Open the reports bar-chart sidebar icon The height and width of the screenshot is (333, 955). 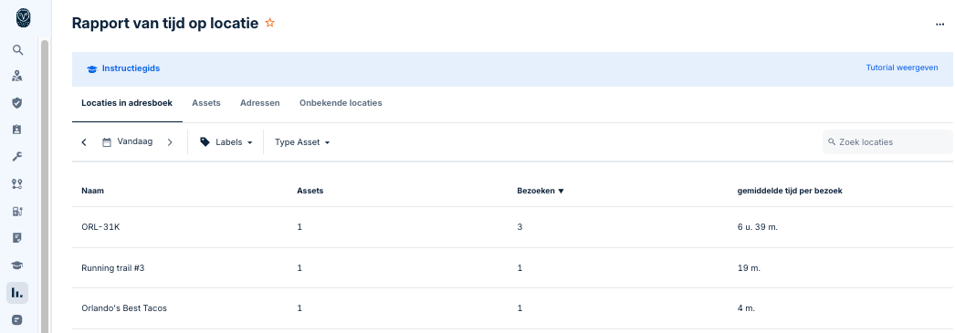(17, 293)
